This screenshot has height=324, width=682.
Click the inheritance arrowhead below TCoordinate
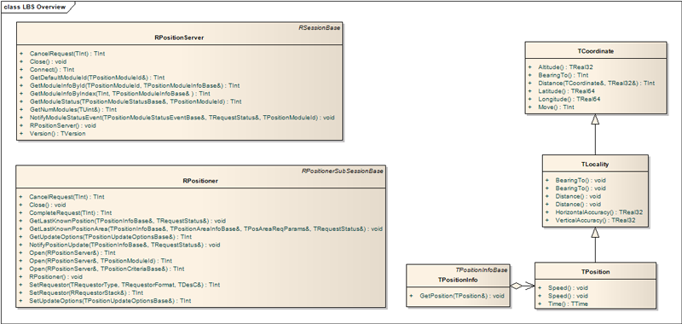click(595, 119)
